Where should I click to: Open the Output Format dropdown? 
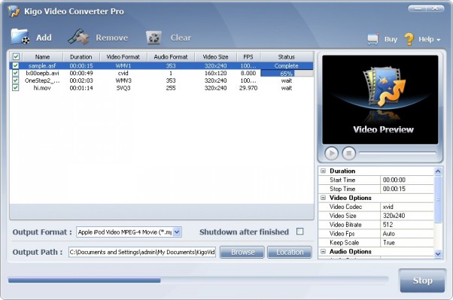(x=177, y=232)
